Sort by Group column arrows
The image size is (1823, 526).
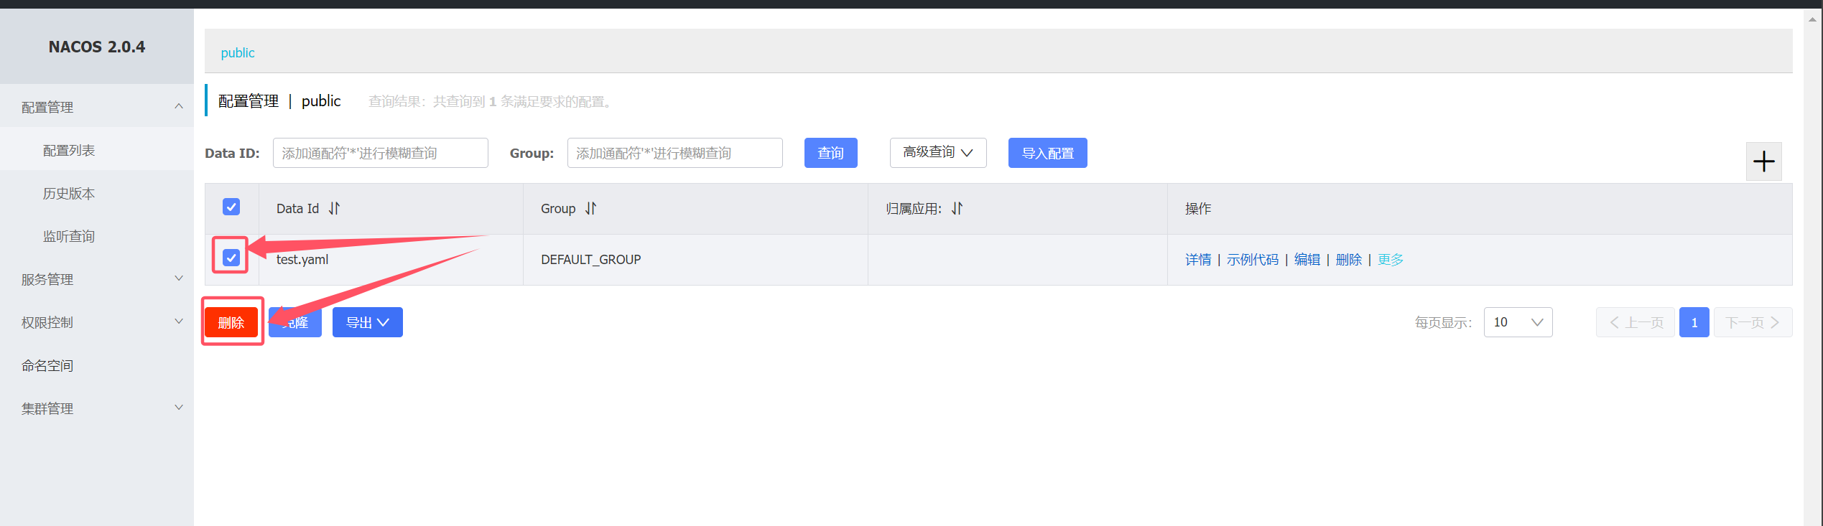pyautogui.click(x=590, y=209)
